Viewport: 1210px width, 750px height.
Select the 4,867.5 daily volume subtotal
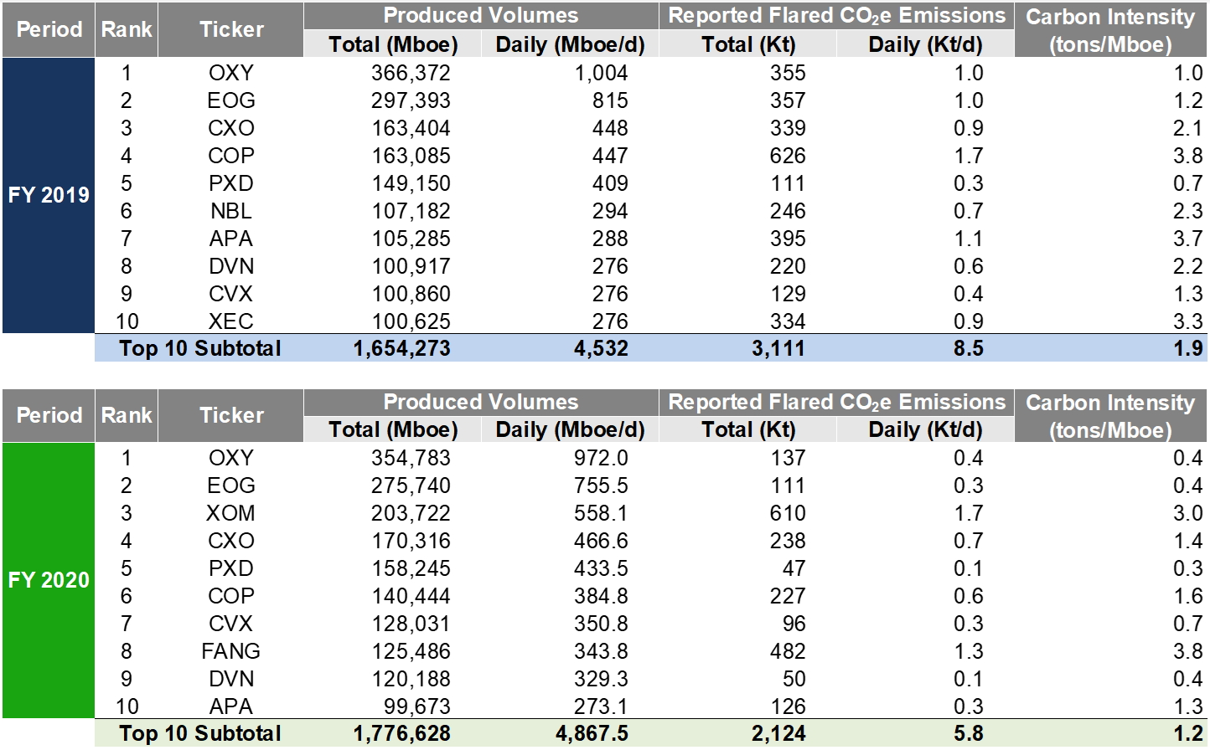[592, 733]
